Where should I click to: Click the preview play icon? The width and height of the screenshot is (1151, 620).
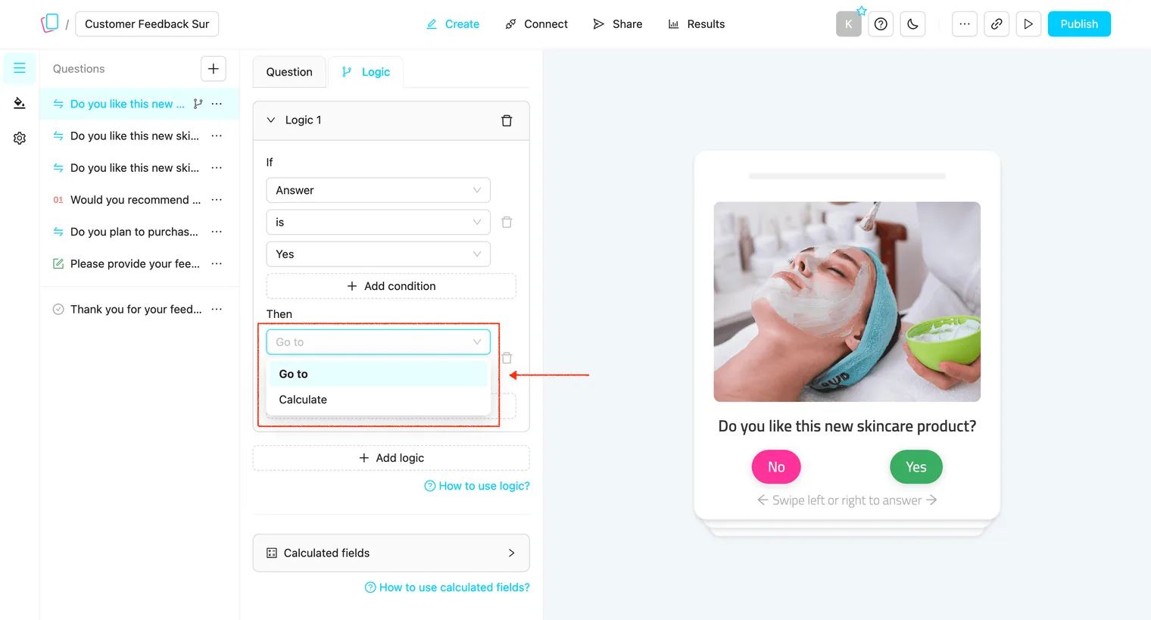pyautogui.click(x=1028, y=24)
